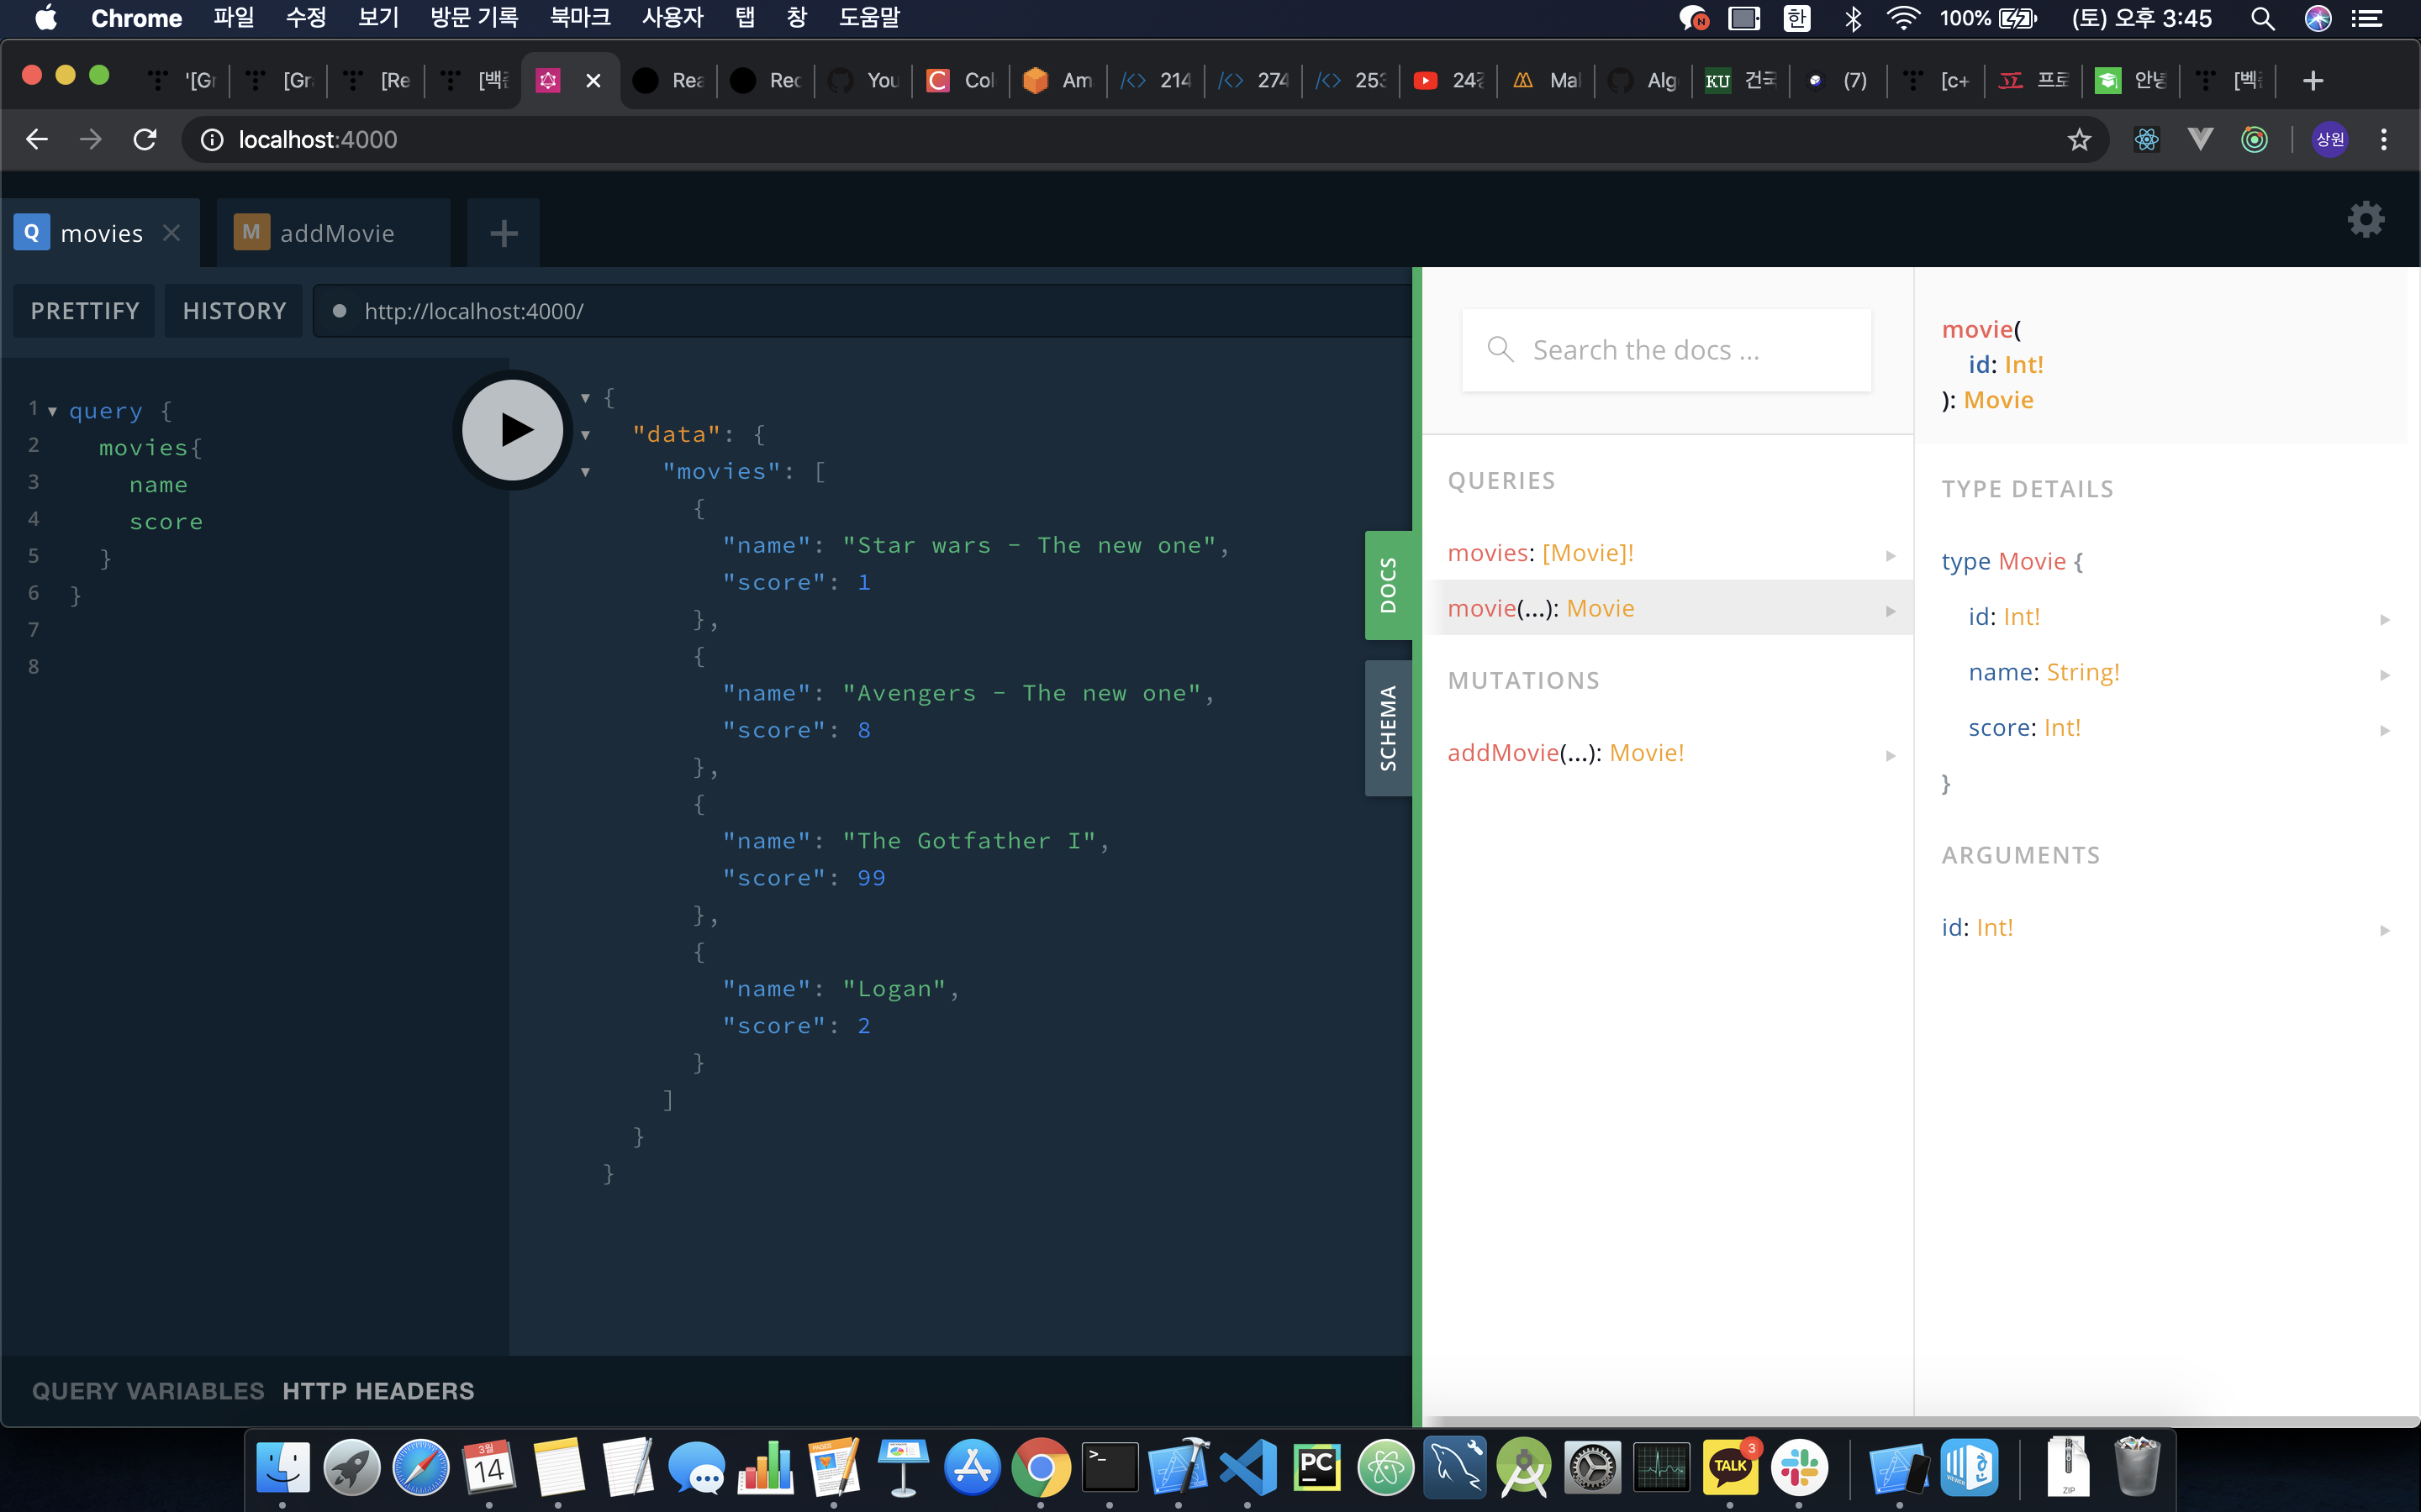Open the 북마크 menu in the menu bar
This screenshot has height=1512, width=2421.
click(579, 18)
